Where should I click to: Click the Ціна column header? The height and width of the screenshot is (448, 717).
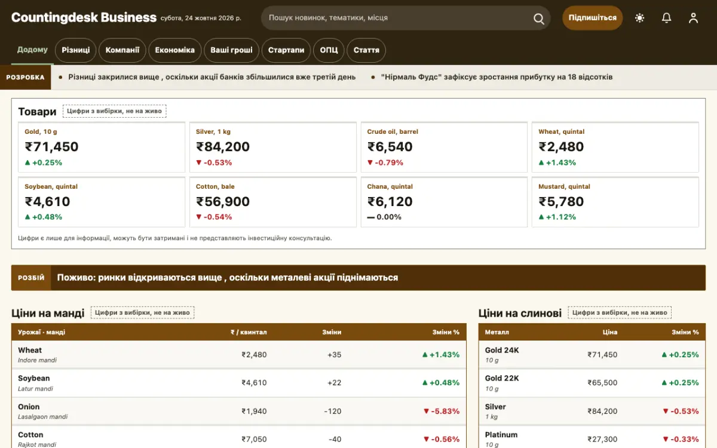click(610, 332)
